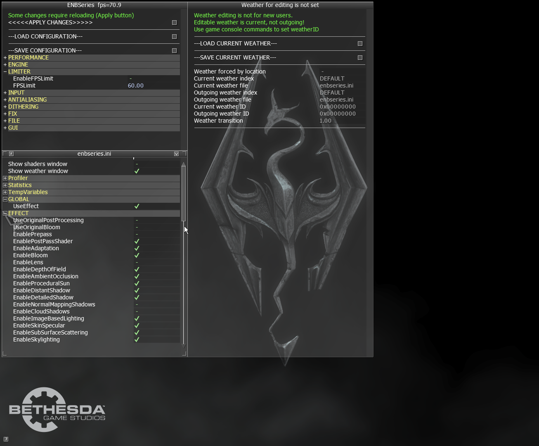Uncheck Show weather window
Image resolution: width=539 pixels, height=446 pixels.
pos(137,171)
